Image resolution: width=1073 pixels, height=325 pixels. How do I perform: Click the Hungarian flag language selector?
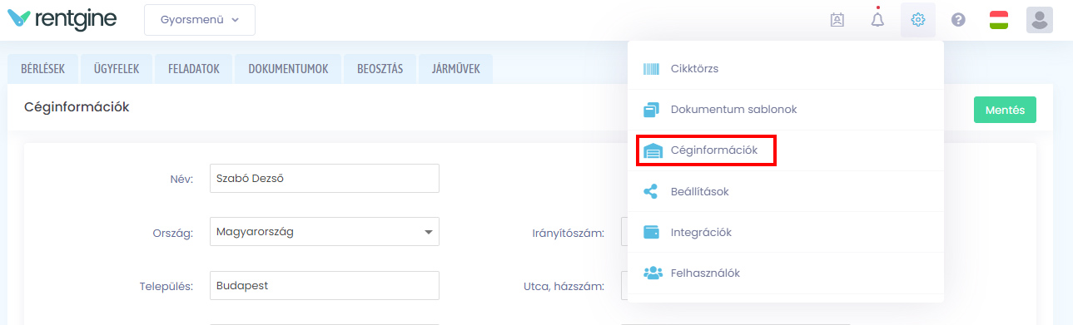[x=999, y=20]
